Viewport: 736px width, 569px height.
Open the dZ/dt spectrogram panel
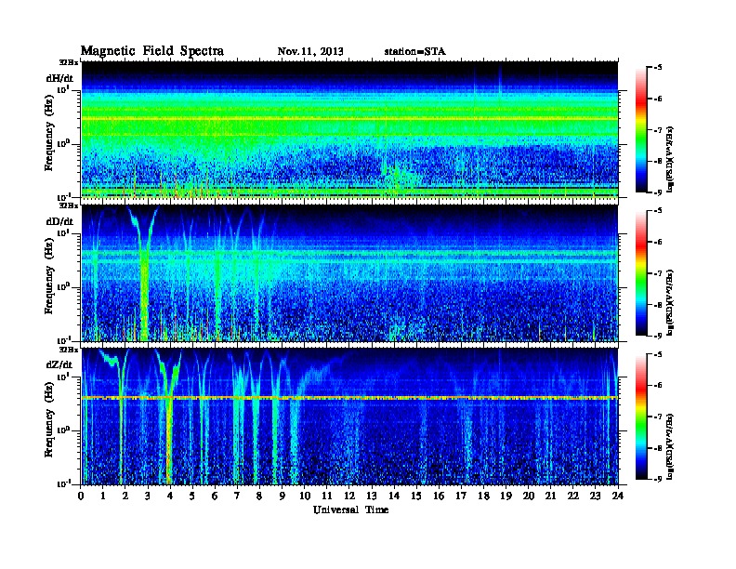349,417
